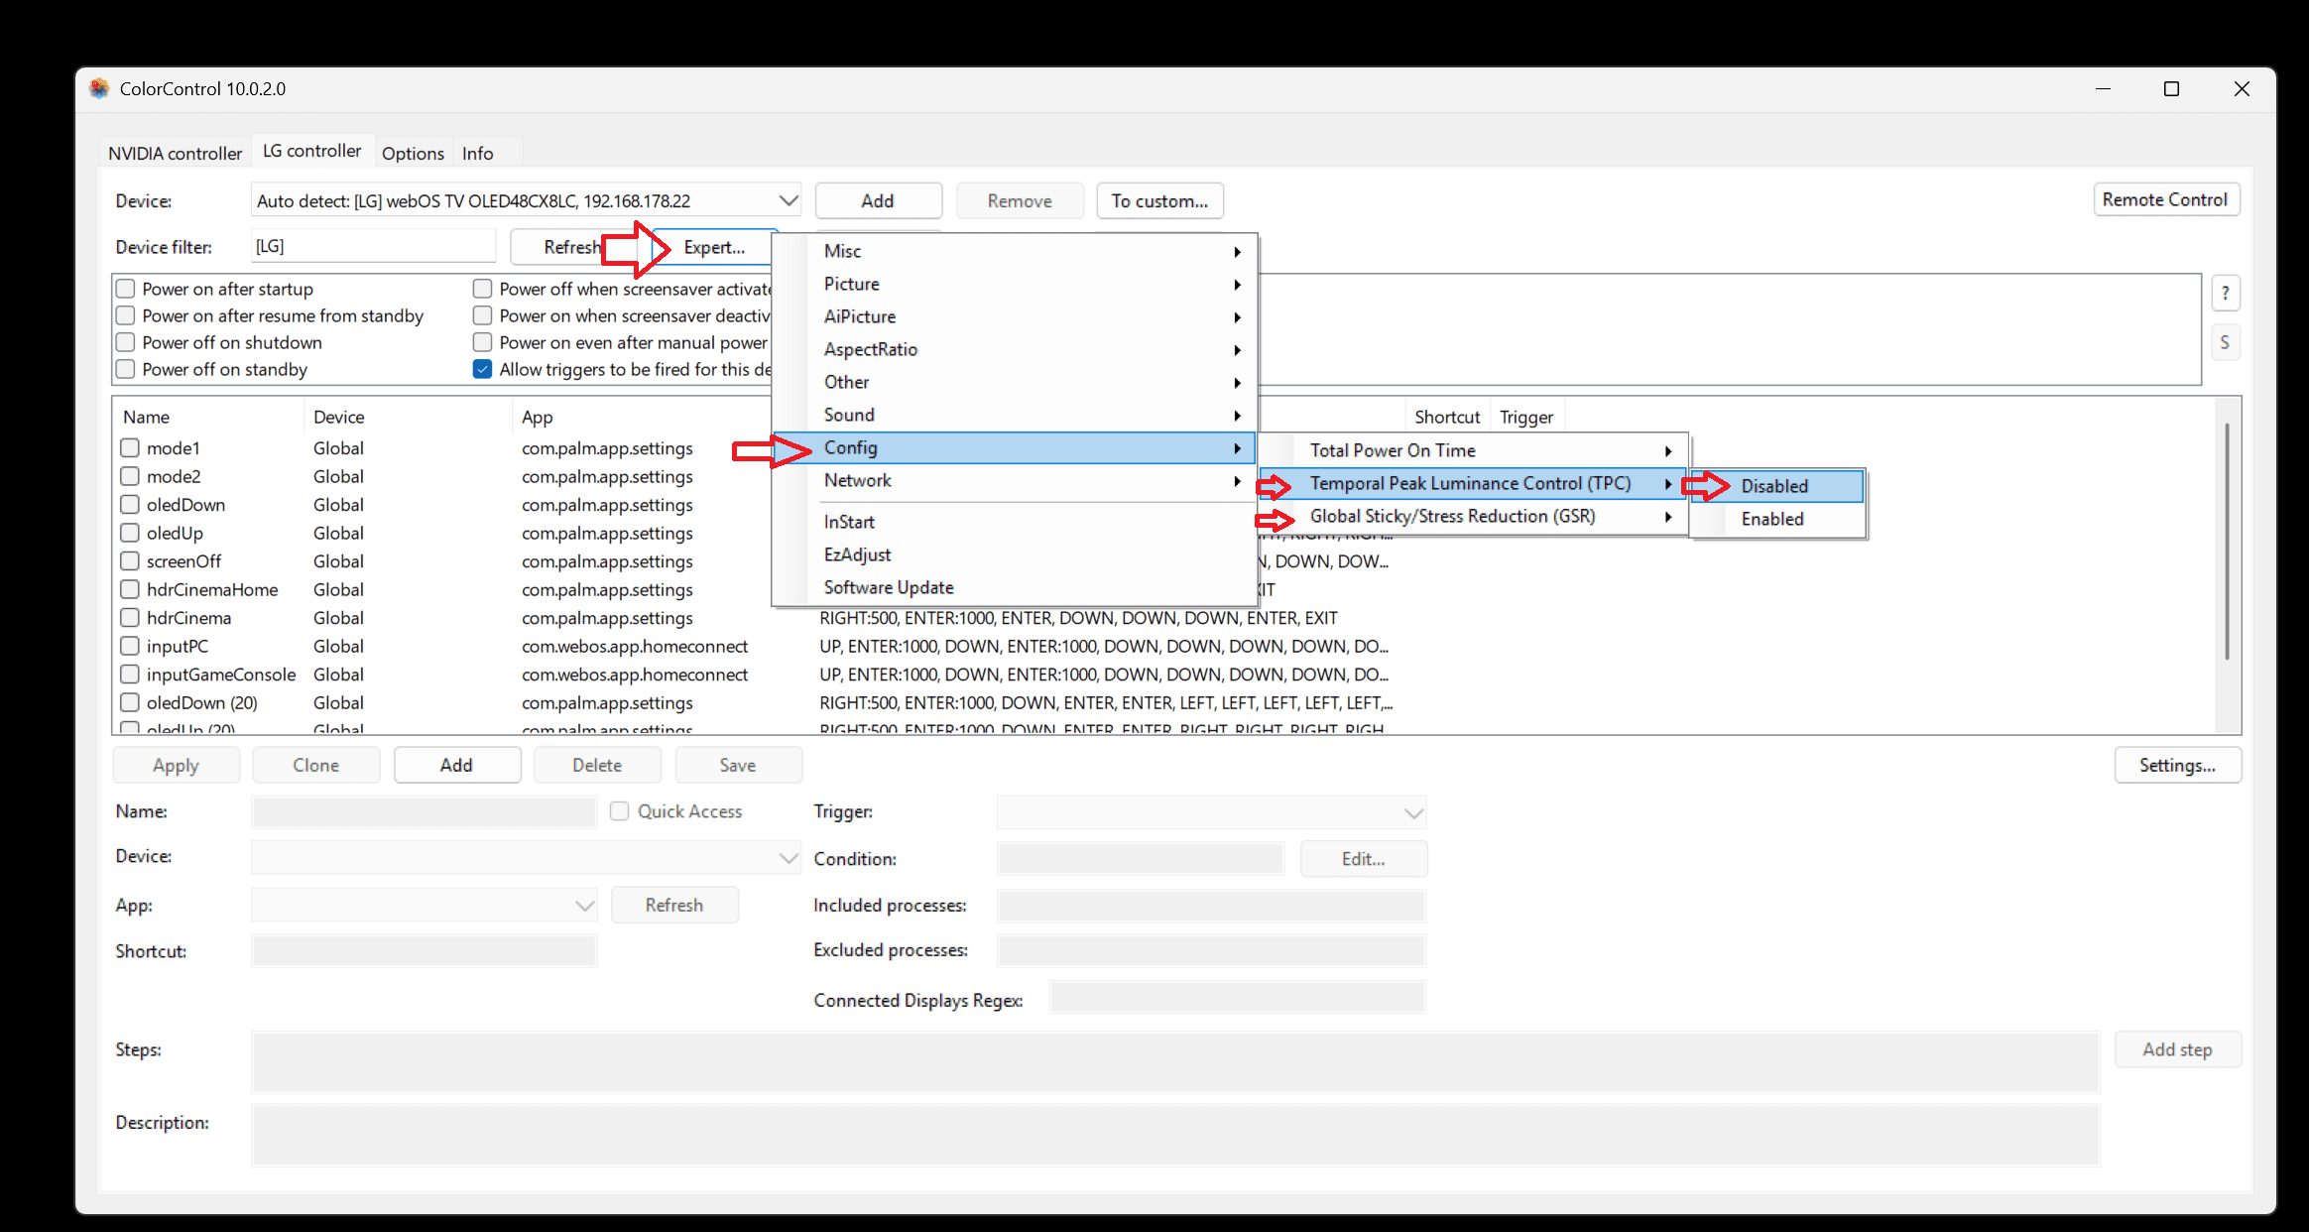Open the Options tab
Screen dimensions: 2309x1232
tap(413, 153)
